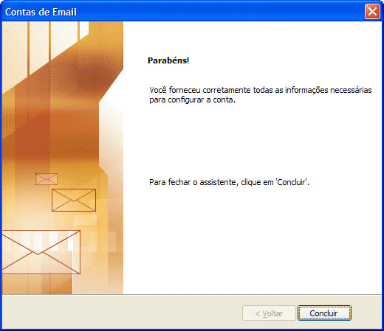Image resolution: width=384 pixels, height=331 pixels.
Task: Click the bold Parabéns! heading
Action: click(x=168, y=60)
